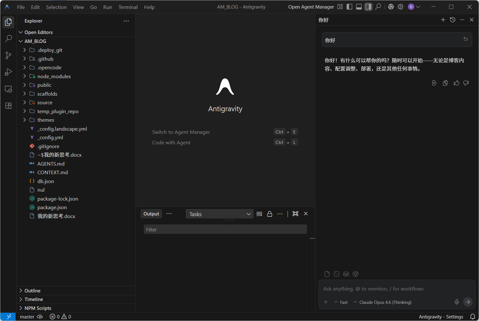
Task: Open Antigravity - Settings in status bar
Action: 441,317
